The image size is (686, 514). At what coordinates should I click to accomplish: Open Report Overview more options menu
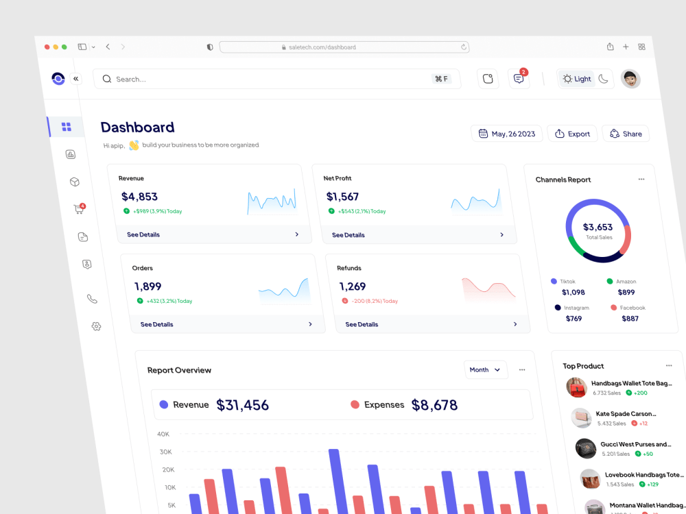pyautogui.click(x=522, y=370)
